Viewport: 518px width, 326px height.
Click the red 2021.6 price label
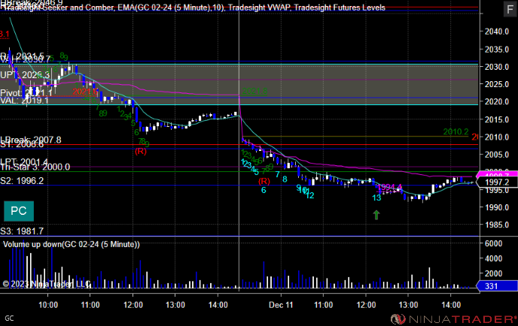coord(85,92)
